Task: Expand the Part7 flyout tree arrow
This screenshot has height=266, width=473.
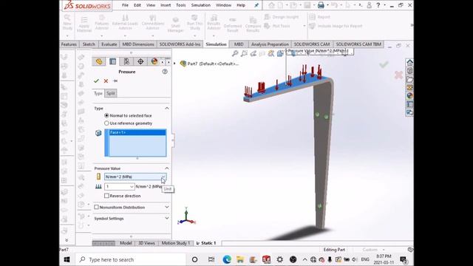Action: pyautogui.click(x=174, y=64)
